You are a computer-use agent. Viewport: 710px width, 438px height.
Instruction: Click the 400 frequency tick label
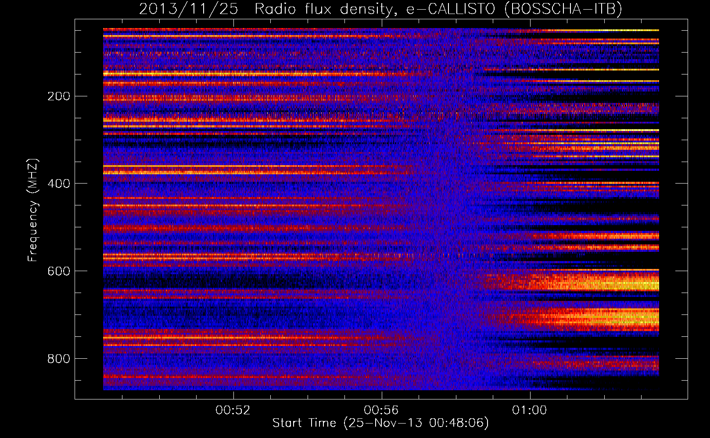click(x=59, y=184)
